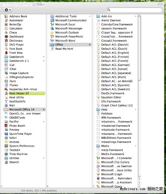Select the Microsoft PowerPoint icon
The width and height of the screenshot is (166, 194).
tap(52, 37)
